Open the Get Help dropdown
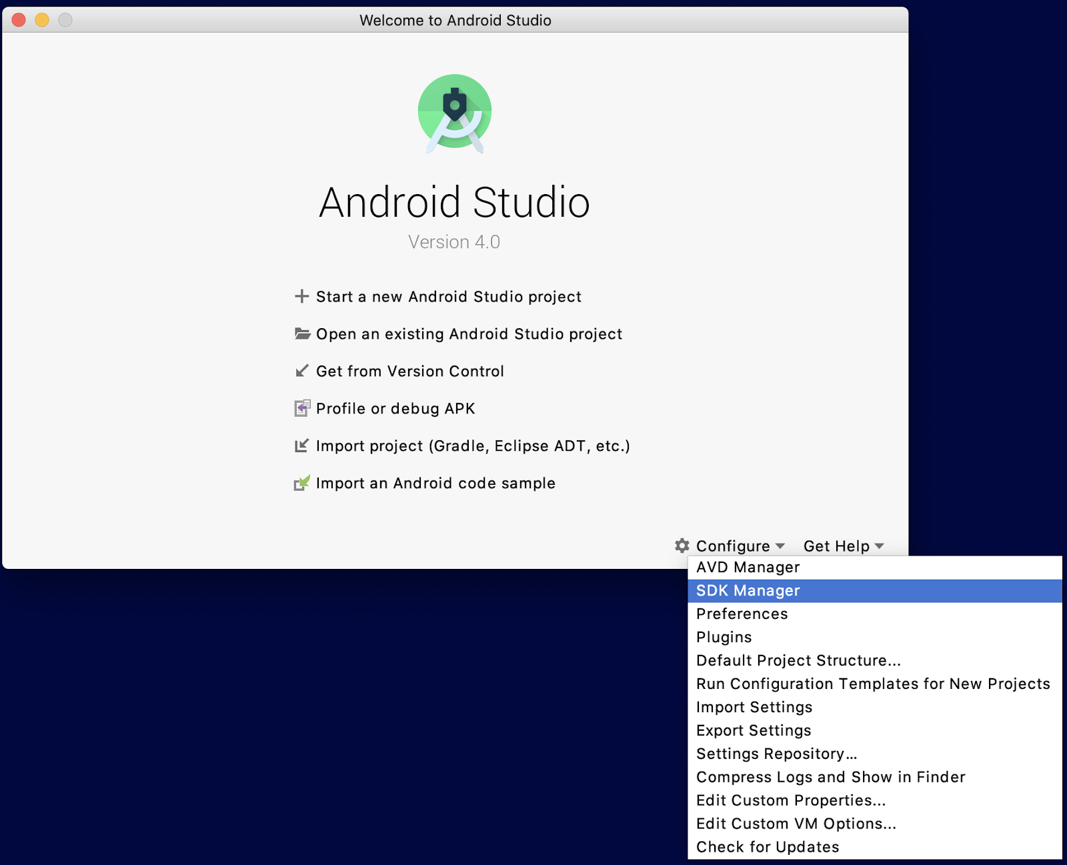 pyautogui.click(x=843, y=546)
